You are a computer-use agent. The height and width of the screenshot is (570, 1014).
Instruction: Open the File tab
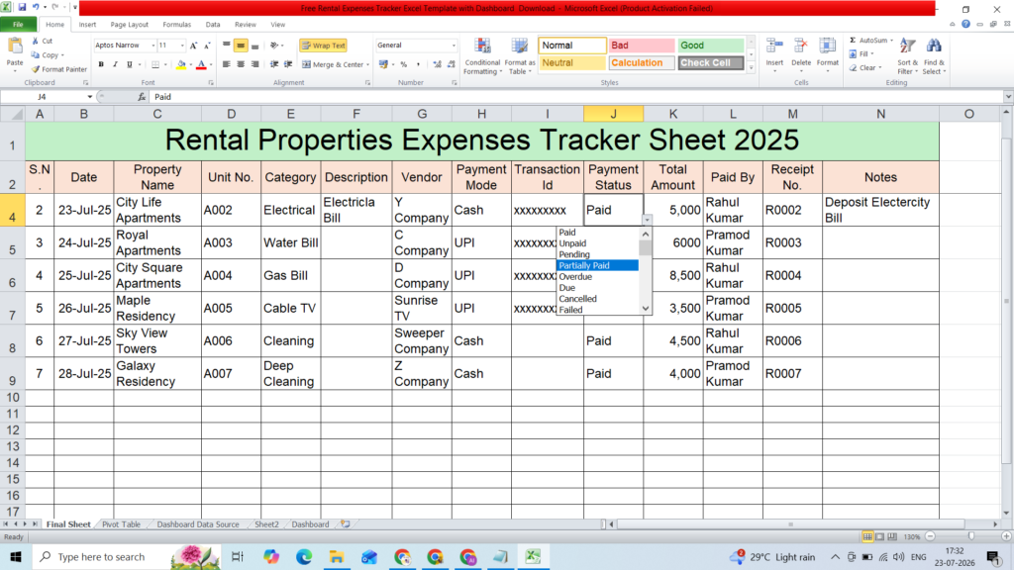point(18,25)
